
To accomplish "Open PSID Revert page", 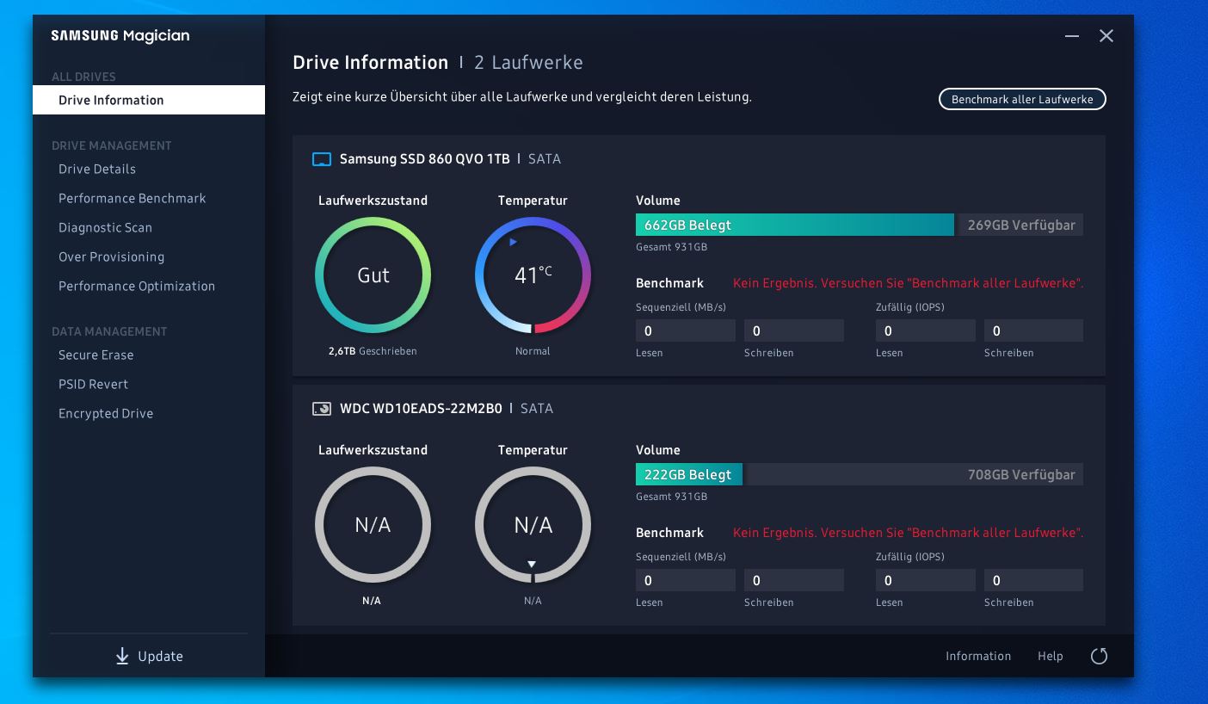I will pyautogui.click(x=93, y=385).
